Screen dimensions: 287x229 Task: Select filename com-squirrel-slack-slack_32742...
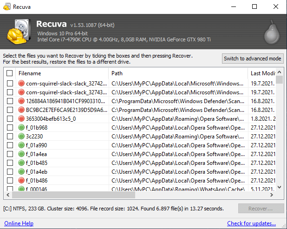pos(66,84)
